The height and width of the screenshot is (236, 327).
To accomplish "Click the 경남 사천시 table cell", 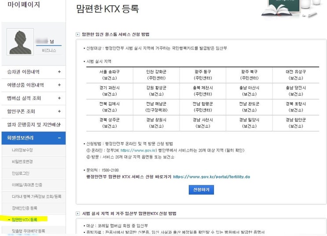I will pyautogui.click(x=203, y=123).
